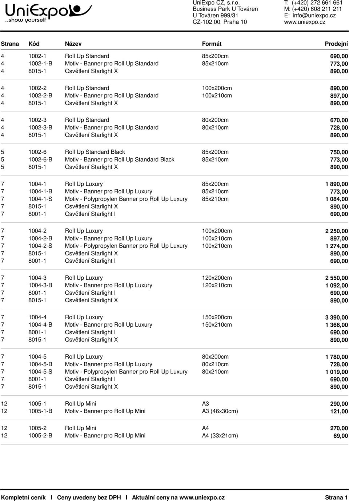Click the footer www.uniexpo.cz link
The width and height of the screenshot is (349, 501).
[202, 497]
